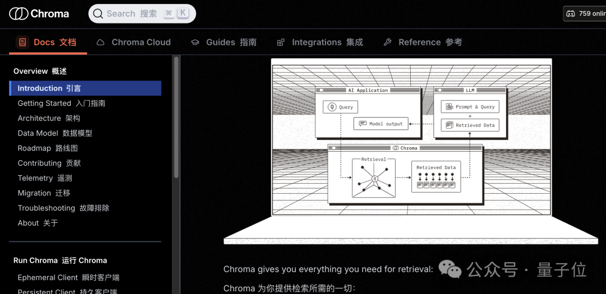Open the Architecture page link
606x294 pixels.
point(49,118)
